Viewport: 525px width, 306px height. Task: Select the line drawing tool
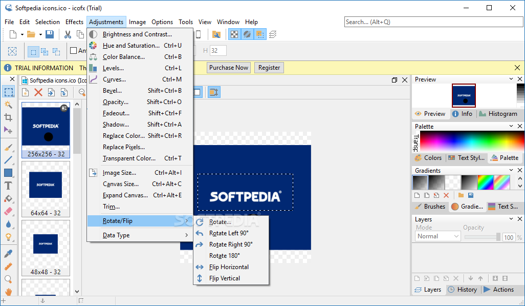click(x=8, y=160)
